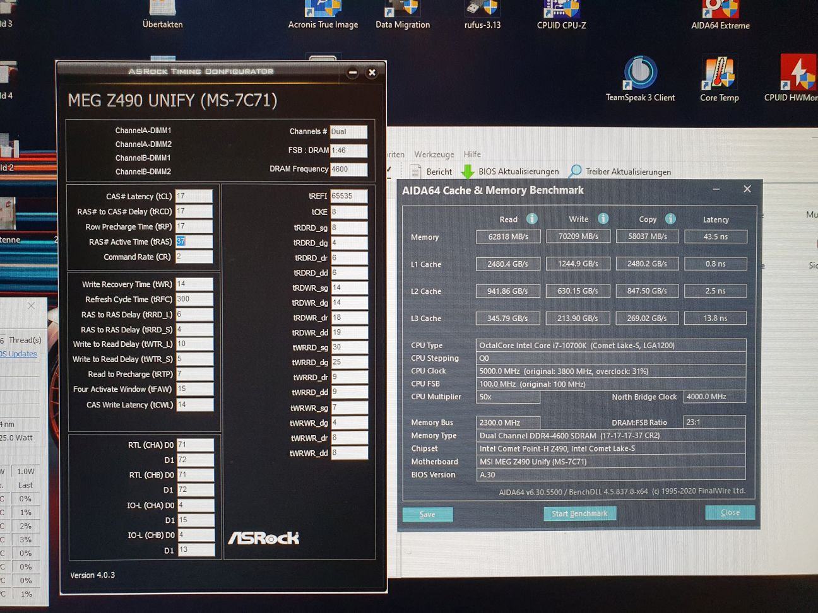Click the Memory Latency value 43.5 ns
This screenshot has width=818, height=613.
pos(715,236)
